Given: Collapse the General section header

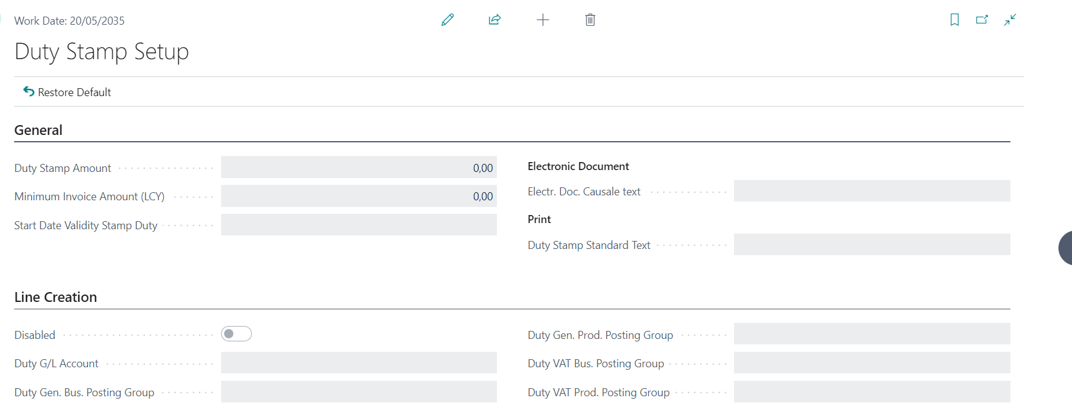Looking at the screenshot, I should [38, 130].
